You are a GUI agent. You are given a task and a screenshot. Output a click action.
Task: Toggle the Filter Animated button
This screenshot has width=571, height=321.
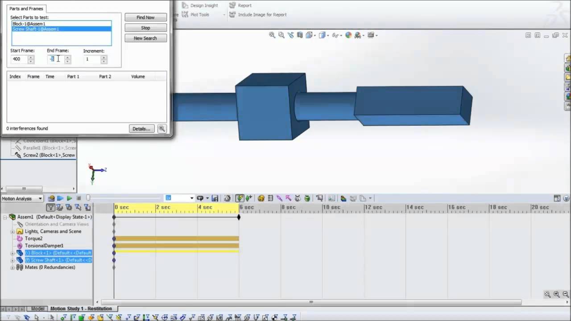click(x=59, y=207)
